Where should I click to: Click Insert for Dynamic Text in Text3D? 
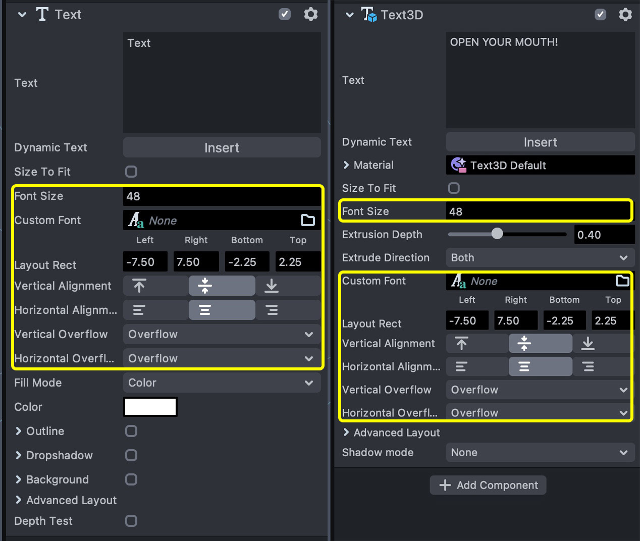[540, 142]
